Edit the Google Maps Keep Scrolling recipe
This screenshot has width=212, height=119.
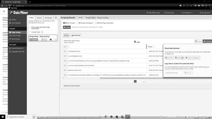44,40
